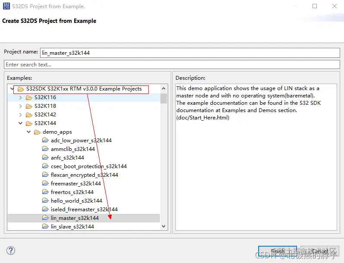
Task: Select the S32K116 tree label
Action: 45,97
